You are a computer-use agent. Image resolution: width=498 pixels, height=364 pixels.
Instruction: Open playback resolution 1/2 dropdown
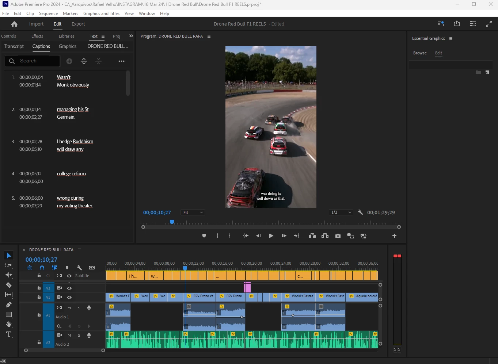(341, 212)
